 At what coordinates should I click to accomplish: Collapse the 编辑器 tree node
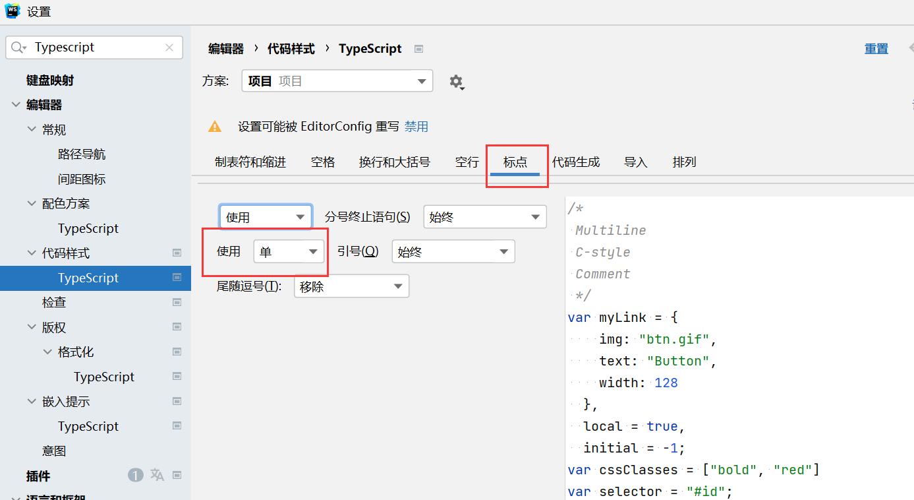pyautogui.click(x=16, y=105)
